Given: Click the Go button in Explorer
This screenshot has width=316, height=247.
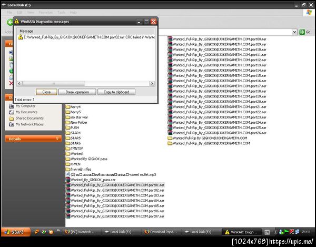Looking at the screenshot, I should (x=305, y=32).
